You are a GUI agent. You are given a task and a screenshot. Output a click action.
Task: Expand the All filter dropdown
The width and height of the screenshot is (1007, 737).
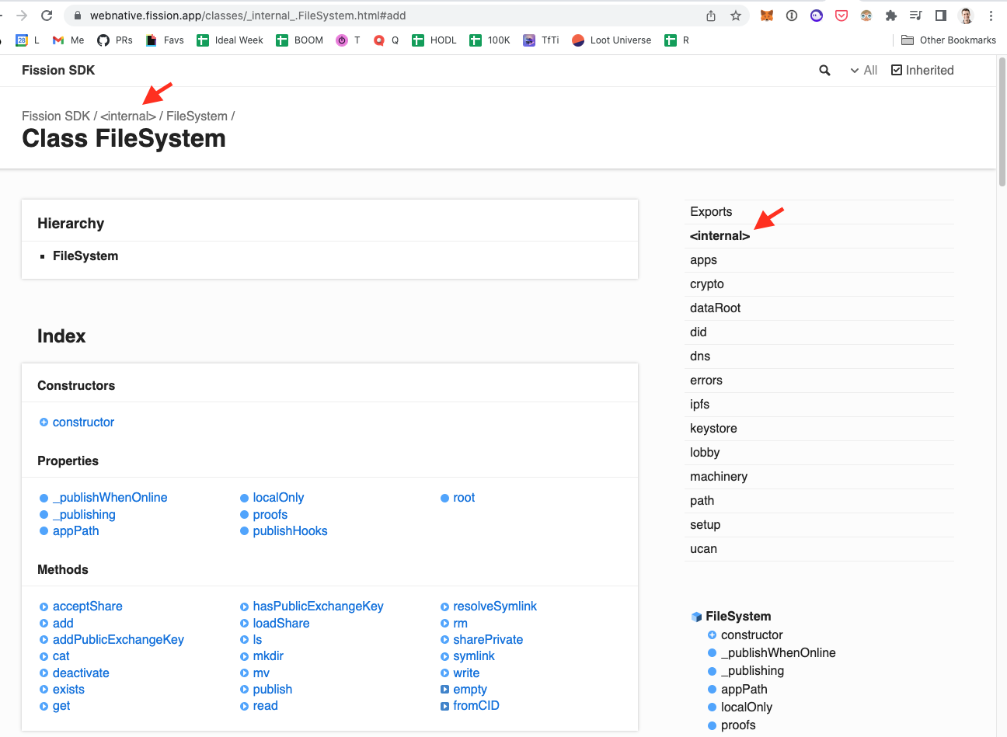point(862,70)
